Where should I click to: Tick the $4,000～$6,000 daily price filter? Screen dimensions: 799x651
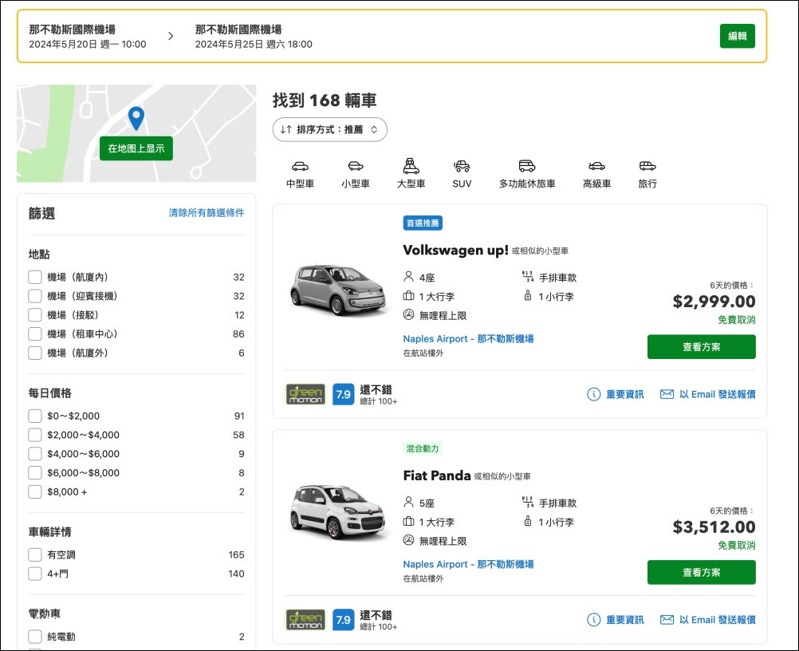click(34, 454)
